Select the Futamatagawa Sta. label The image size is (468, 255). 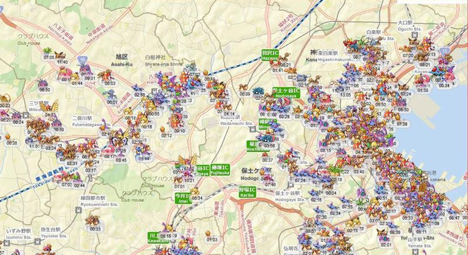coord(92,125)
